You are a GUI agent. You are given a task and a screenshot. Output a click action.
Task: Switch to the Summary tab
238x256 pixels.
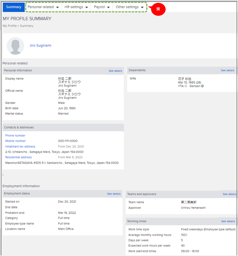(14, 7)
